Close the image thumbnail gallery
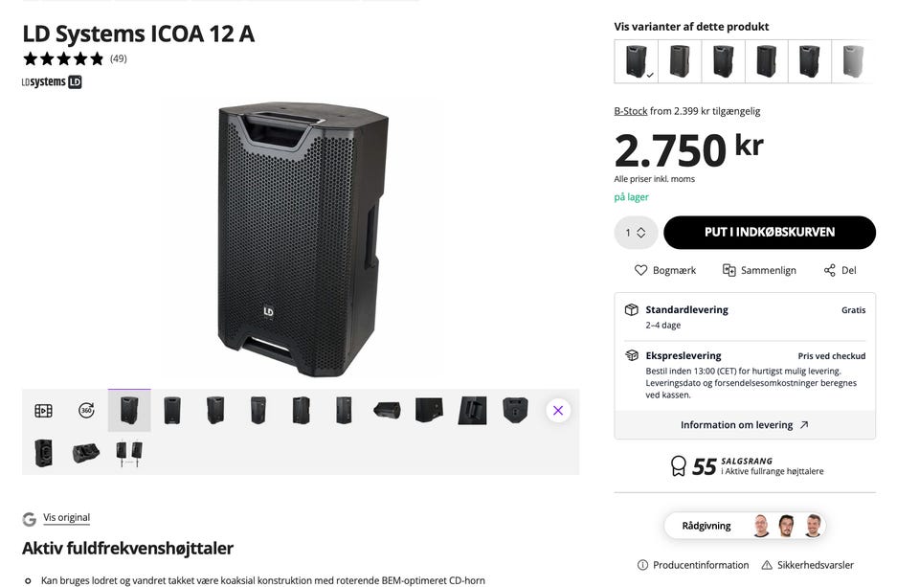The width and height of the screenshot is (919, 587). [558, 411]
